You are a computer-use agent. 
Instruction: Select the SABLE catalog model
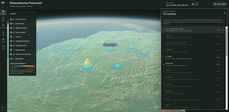pos(193,71)
